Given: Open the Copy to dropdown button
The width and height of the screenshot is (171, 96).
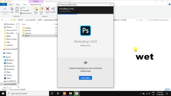Looking at the screenshot, I should click(41, 11).
